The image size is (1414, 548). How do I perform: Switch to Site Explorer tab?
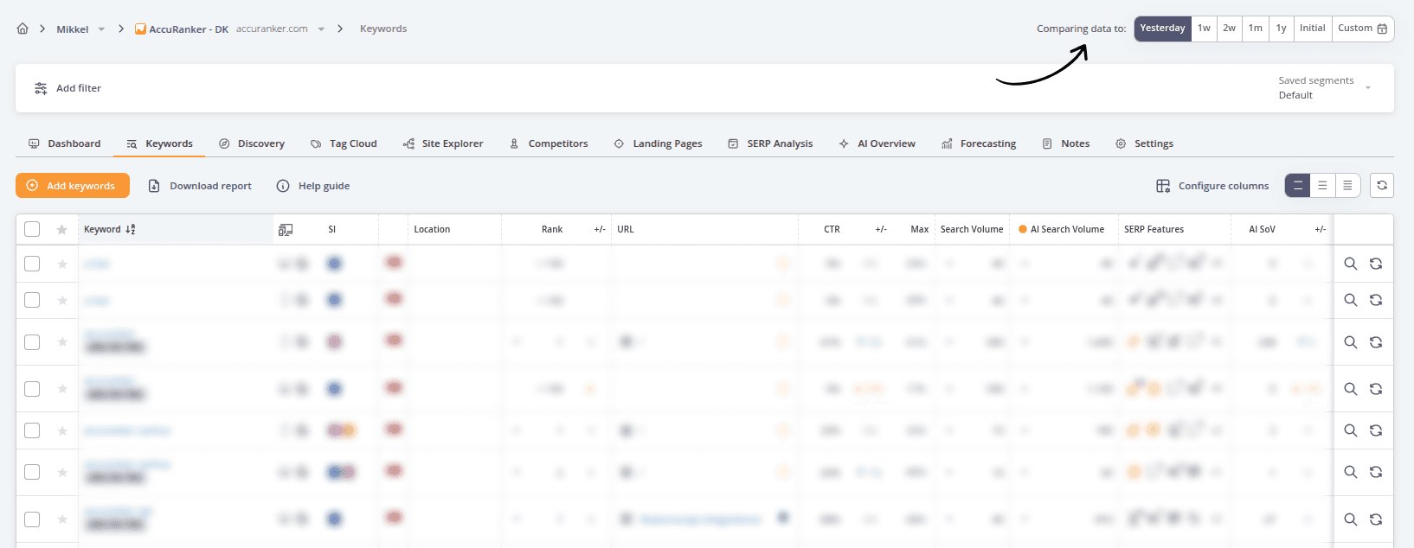[443, 143]
